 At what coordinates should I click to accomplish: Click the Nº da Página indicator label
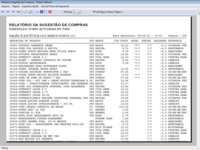tap(108, 12)
